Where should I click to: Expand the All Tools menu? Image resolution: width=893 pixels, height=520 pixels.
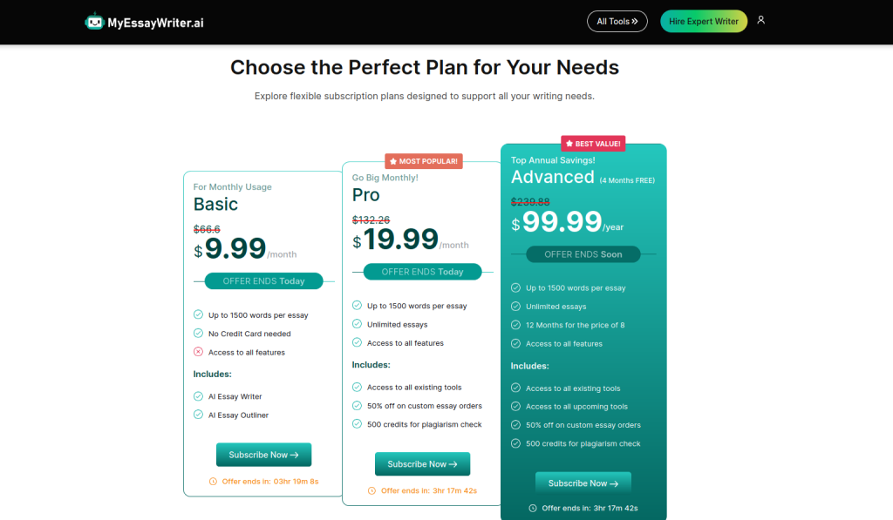[x=617, y=21]
